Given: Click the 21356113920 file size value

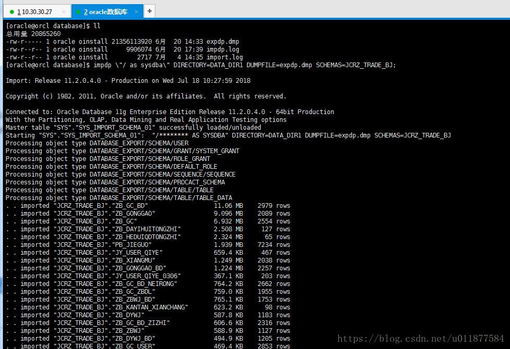Looking at the screenshot, I should tap(132, 42).
